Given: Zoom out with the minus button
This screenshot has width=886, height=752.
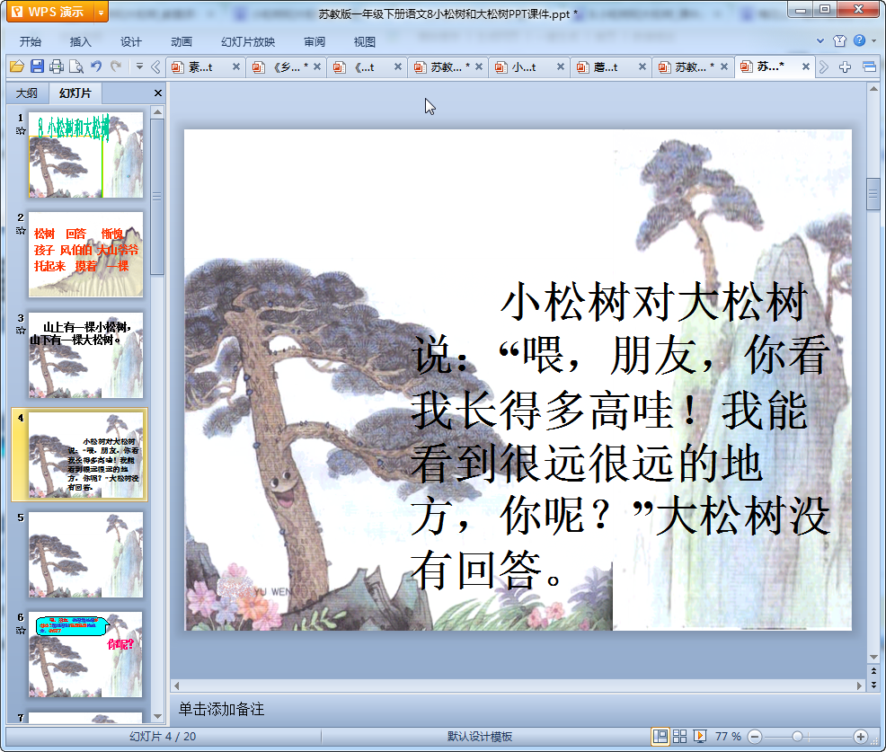Looking at the screenshot, I should point(754,736).
